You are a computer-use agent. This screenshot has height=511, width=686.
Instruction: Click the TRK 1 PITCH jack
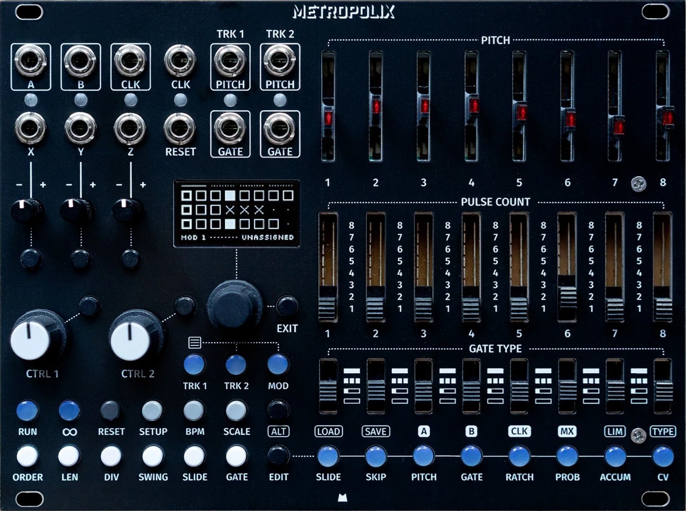coord(230,61)
